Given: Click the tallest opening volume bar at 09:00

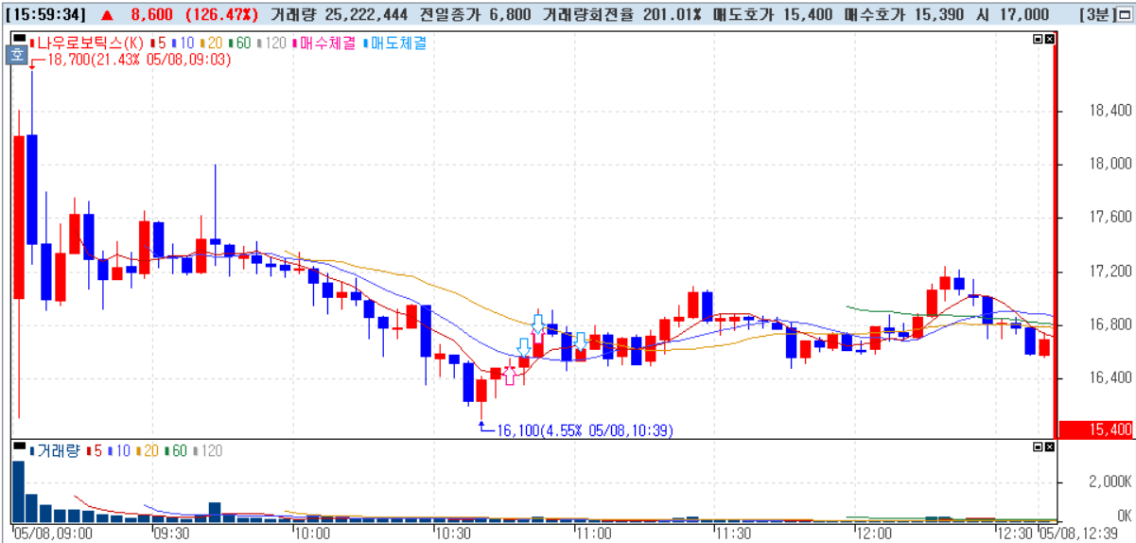Looking at the screenshot, I should (18, 492).
